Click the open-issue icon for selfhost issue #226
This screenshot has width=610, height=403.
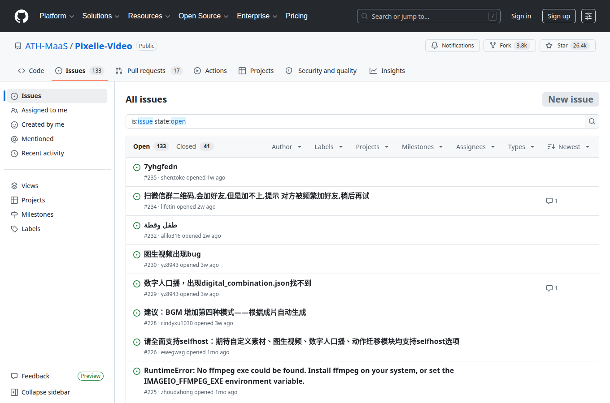[137, 342]
